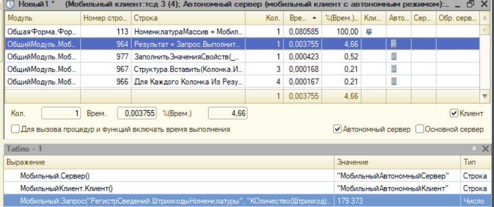Click the Клиент column header
The width and height of the screenshot is (494, 207).
[x=373, y=18]
